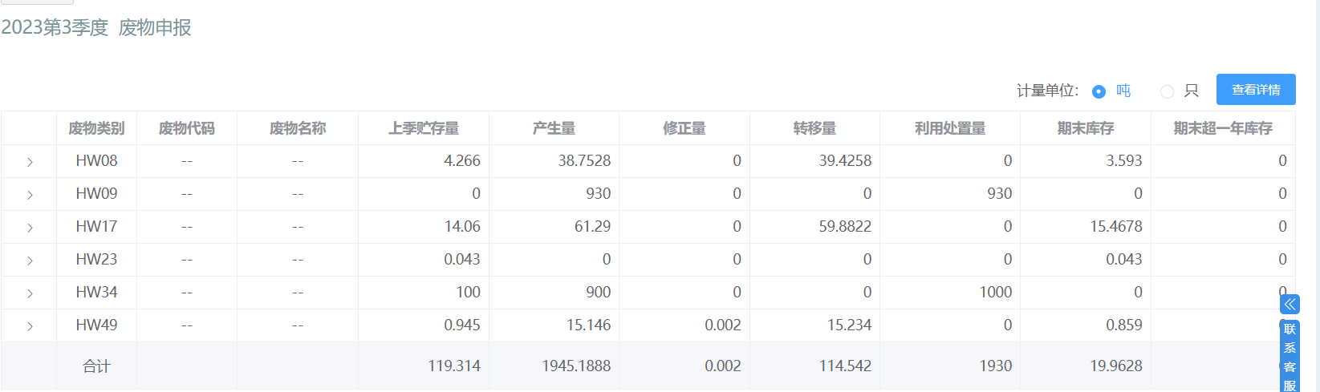Click HW34 利用处置量 value 1000
The image size is (1320, 392).
pos(996,293)
